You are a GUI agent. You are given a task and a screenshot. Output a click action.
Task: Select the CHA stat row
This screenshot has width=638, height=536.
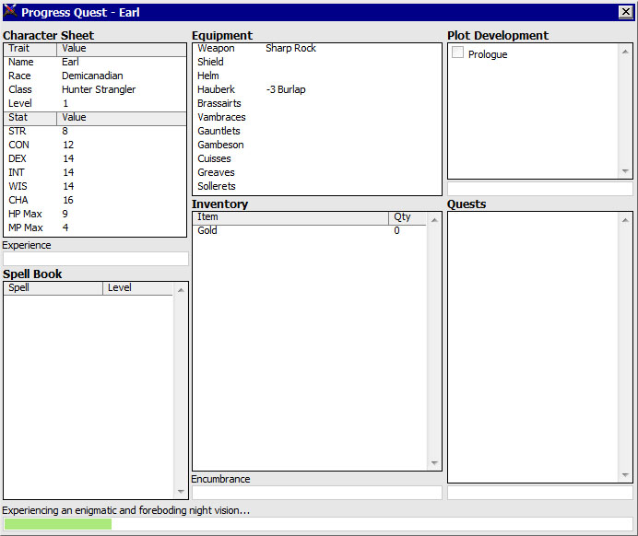tap(95, 201)
